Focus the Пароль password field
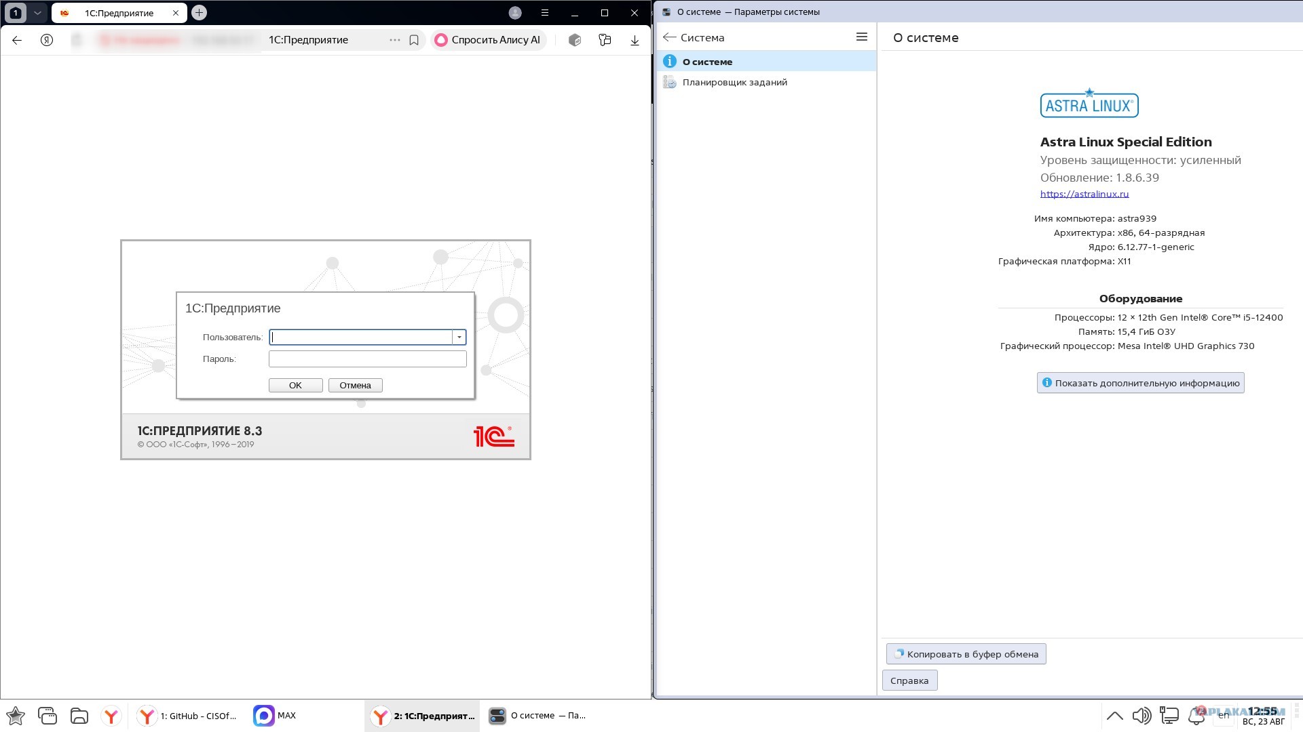The image size is (1303, 732). [x=368, y=359]
